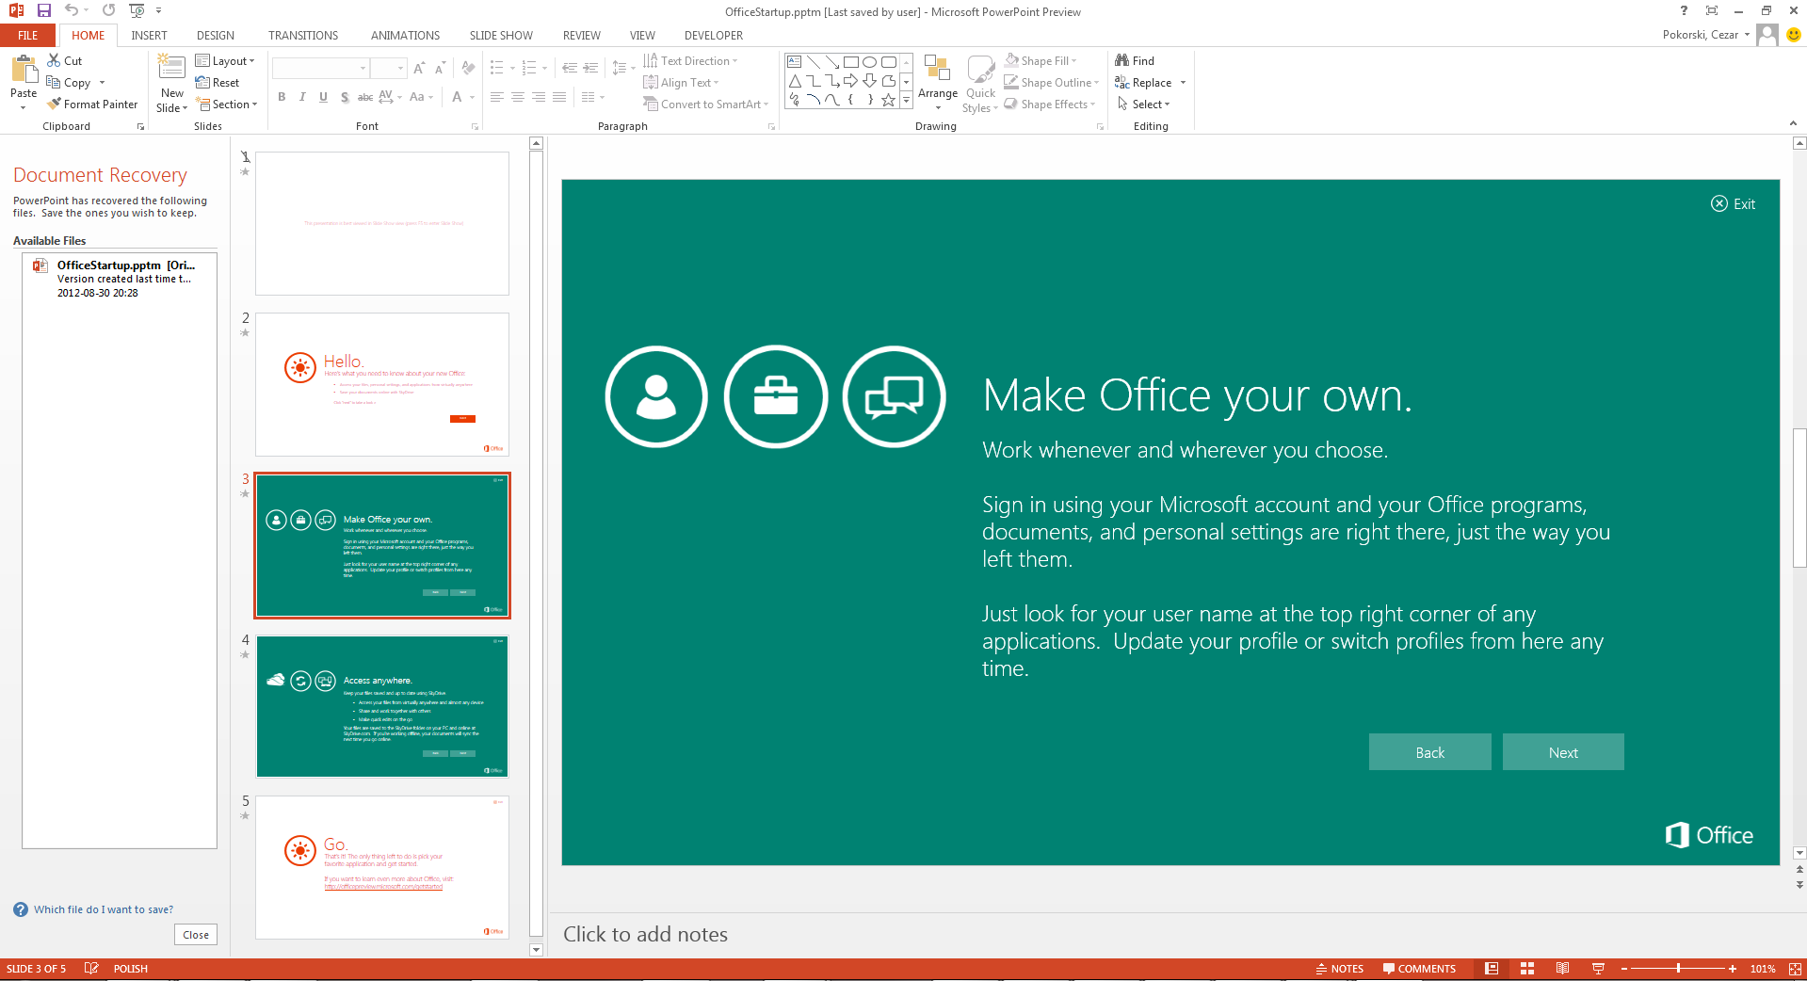Viewport: 1807px width, 981px height.
Task: Insert a New Slide using its icon
Action: (171, 67)
